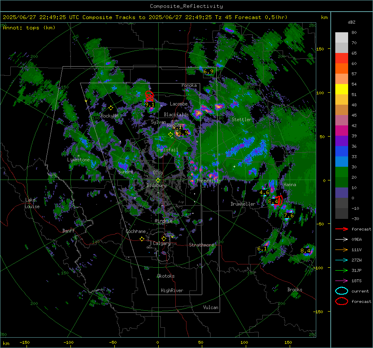The width and height of the screenshot is (373, 348).
Task: Click the orange 111V arrow legend icon
Action: coord(342,250)
